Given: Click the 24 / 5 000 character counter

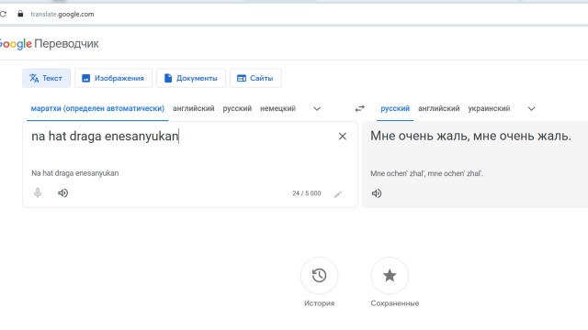Looking at the screenshot, I should coord(307,193).
